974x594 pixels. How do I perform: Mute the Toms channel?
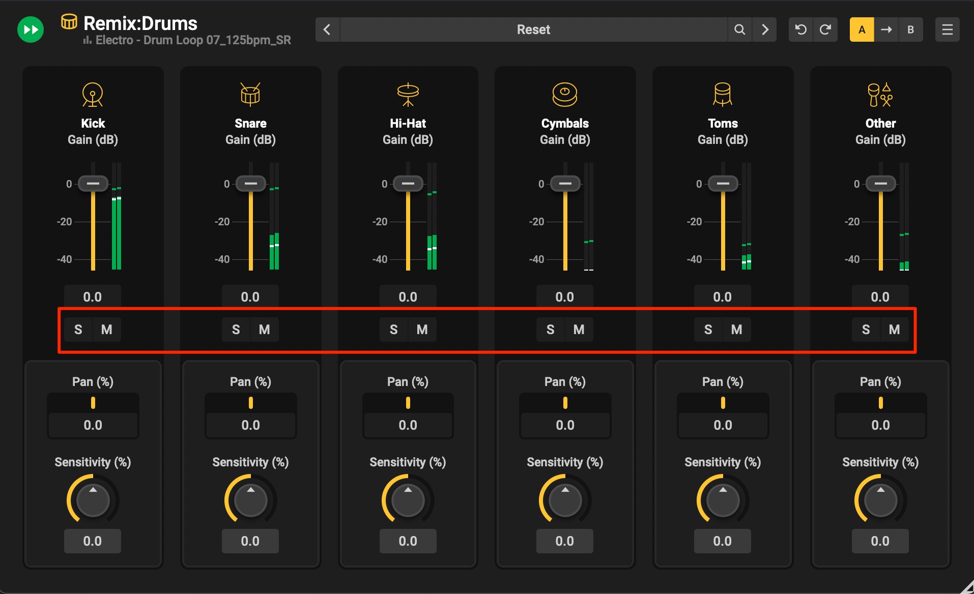point(737,330)
